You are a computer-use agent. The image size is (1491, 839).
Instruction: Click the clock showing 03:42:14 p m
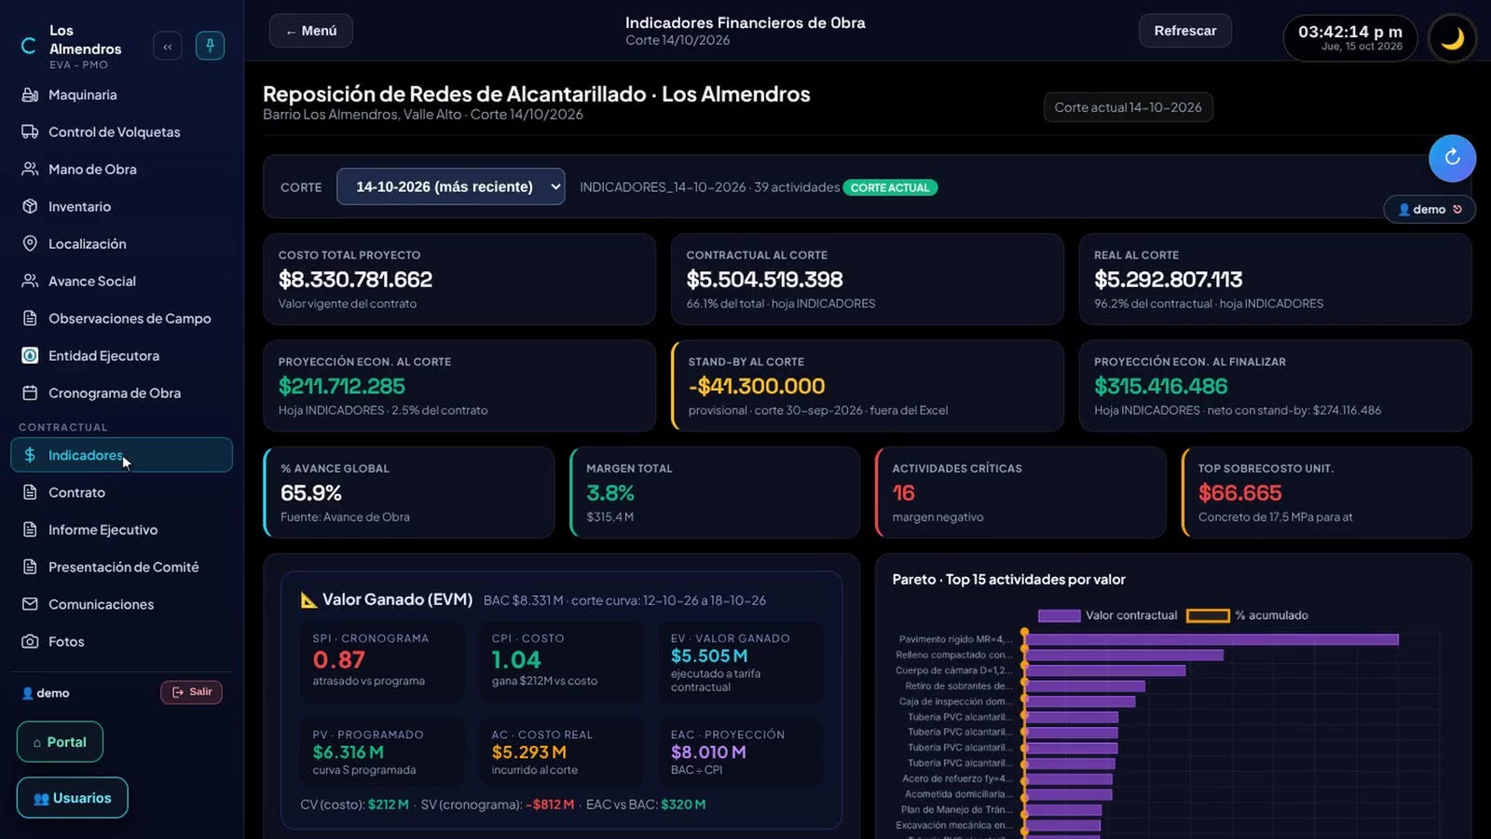coord(1349,32)
